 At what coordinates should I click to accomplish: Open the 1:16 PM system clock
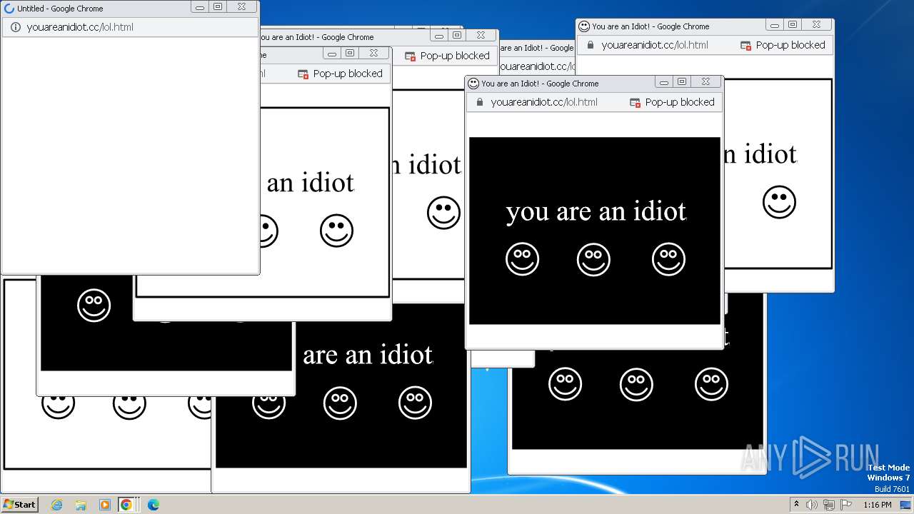[x=878, y=505]
